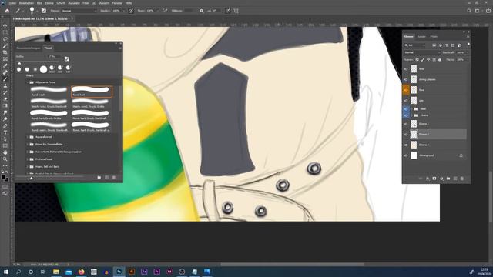Select the Lasso tool
This screenshot has width=493, height=277.
(5, 39)
